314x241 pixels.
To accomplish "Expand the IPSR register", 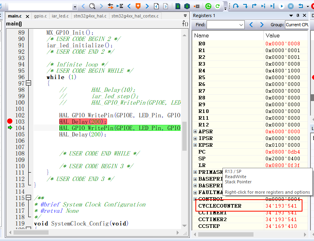I will (195, 138).
